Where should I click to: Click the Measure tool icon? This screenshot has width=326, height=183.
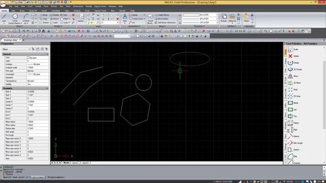pyautogui.click(x=232, y=18)
